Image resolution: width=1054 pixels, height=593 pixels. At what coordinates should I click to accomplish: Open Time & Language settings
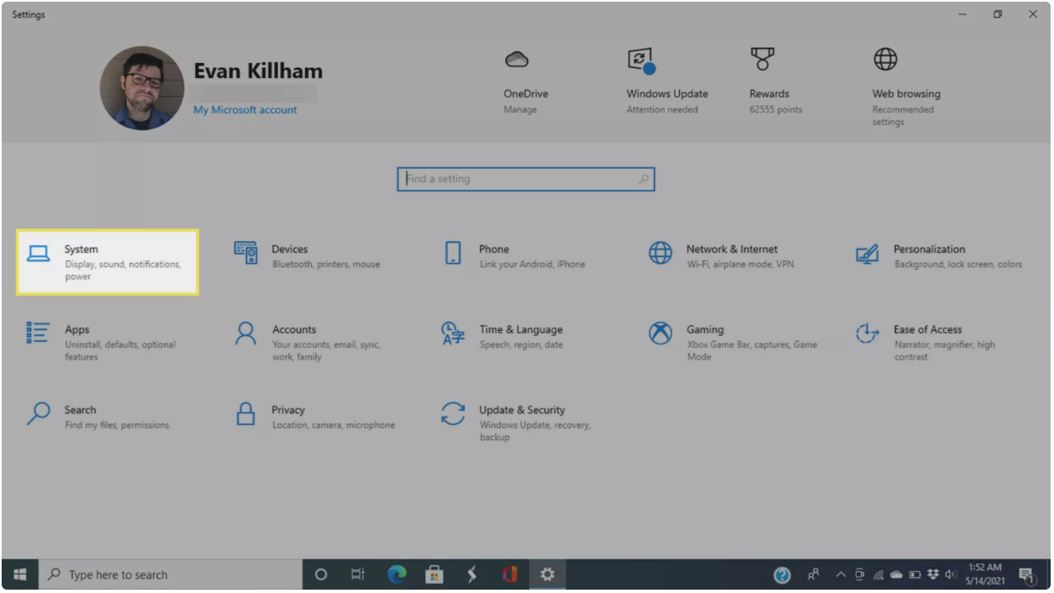tap(513, 336)
